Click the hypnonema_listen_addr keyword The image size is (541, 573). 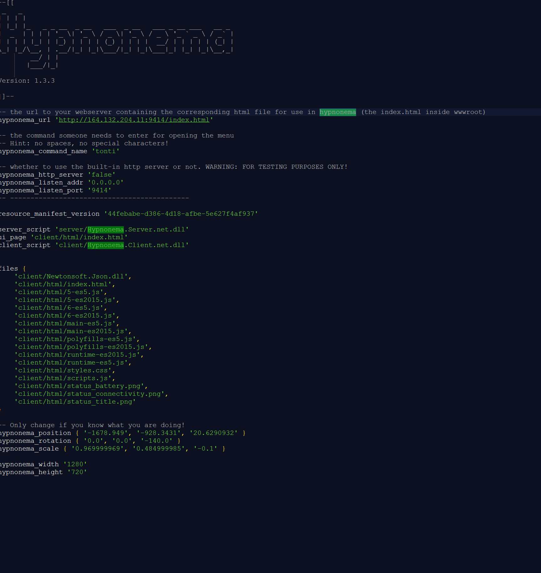click(41, 183)
